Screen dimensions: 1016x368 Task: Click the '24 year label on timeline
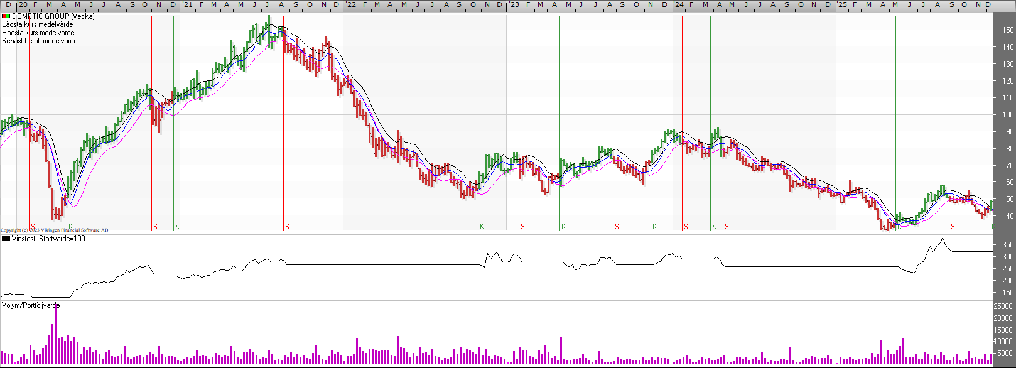(x=679, y=5)
